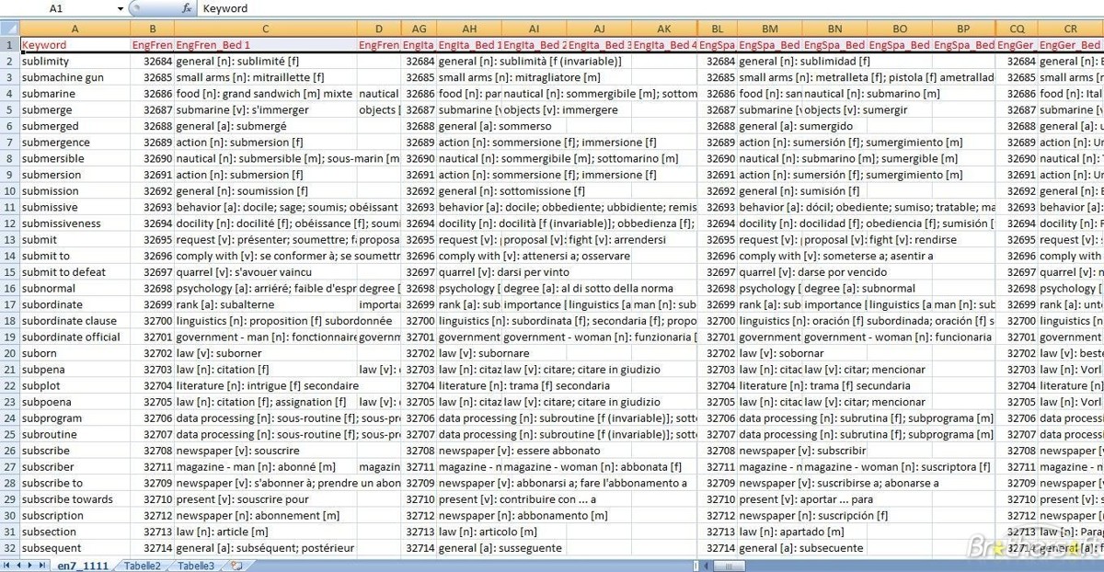This screenshot has width=1104, height=572.
Task: Click cell 'literature [n]: intrigue [f] secondaire'
Action: [265, 385]
